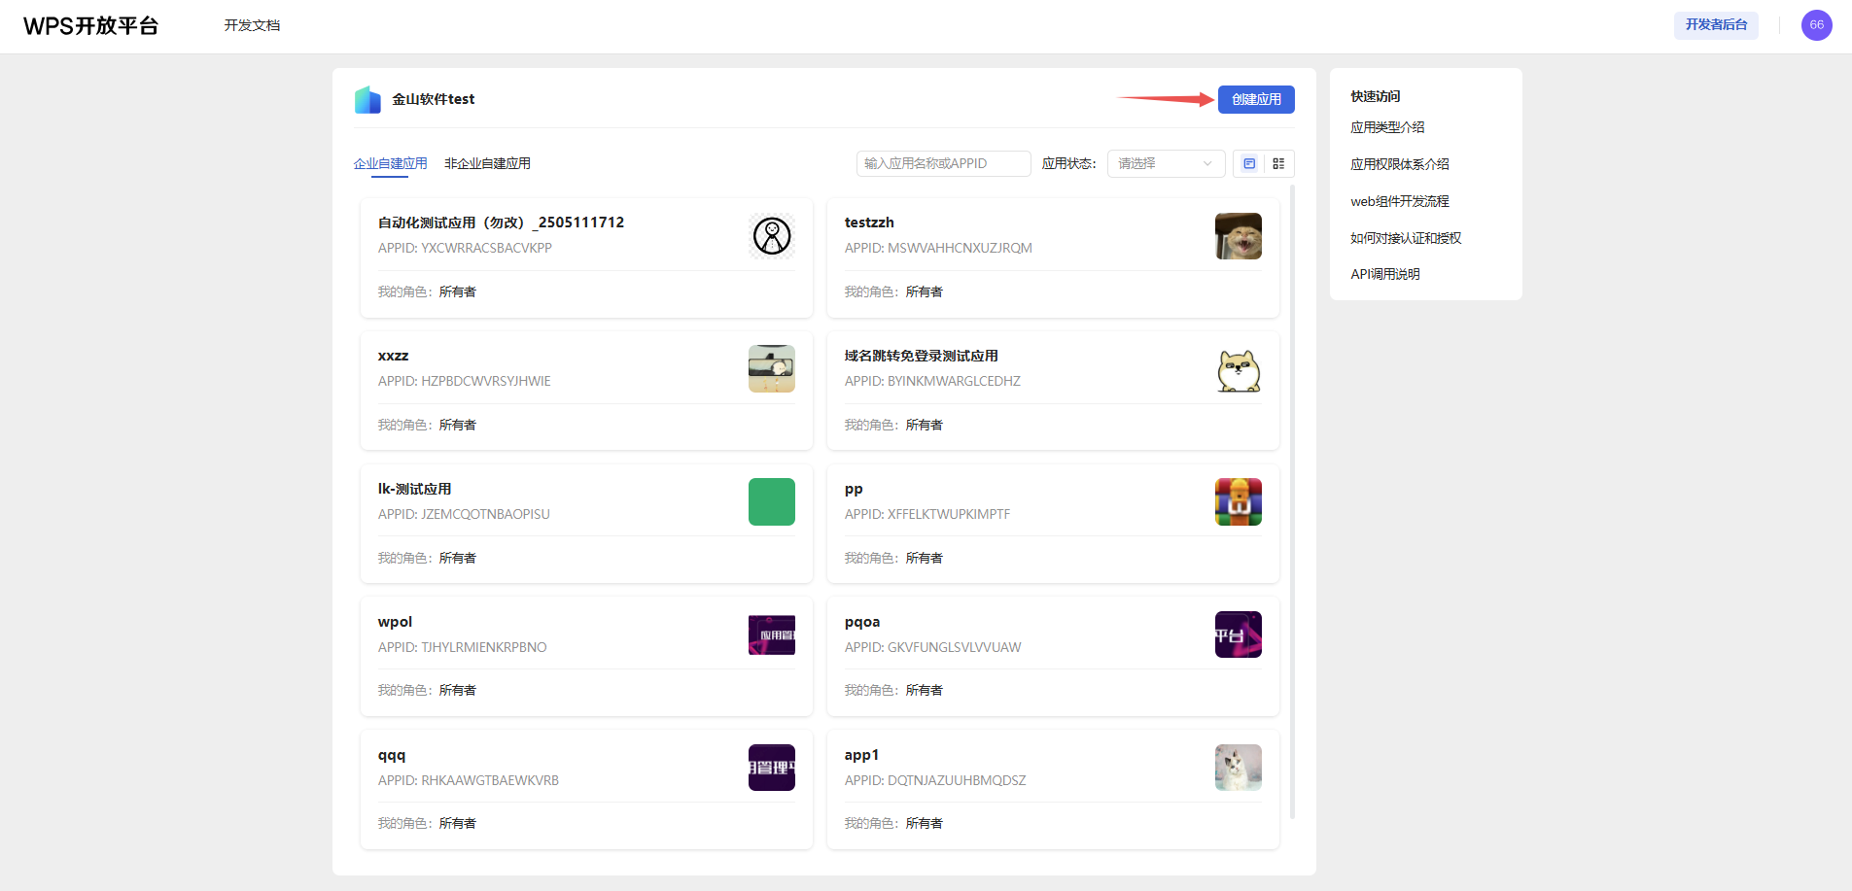
Task: Open the 应用状态 dropdown
Action: click(1165, 164)
